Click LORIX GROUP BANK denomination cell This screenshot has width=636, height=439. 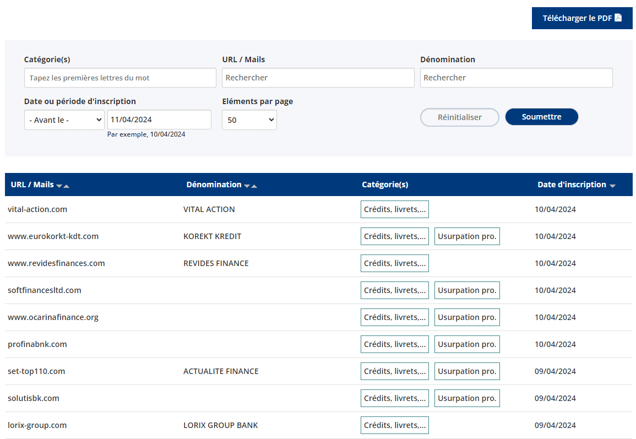(221, 425)
